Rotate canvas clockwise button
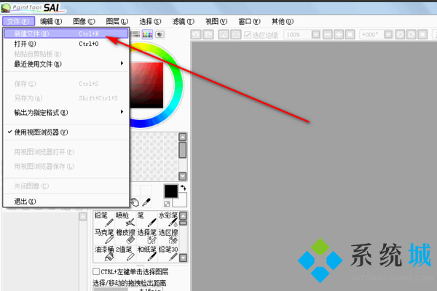The height and width of the screenshot is (291, 437). [412, 34]
